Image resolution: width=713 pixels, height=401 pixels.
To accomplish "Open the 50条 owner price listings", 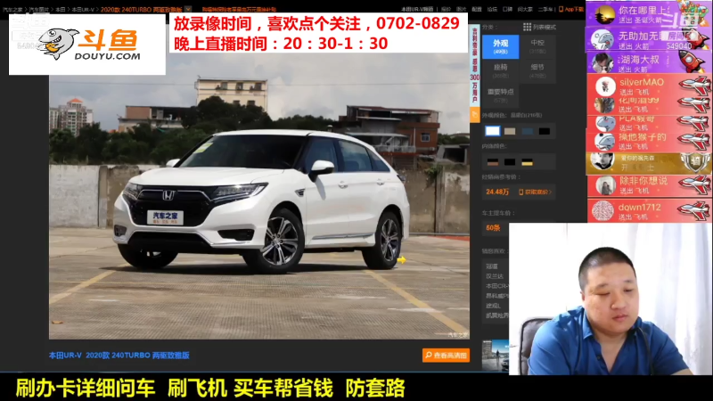I will click(493, 228).
